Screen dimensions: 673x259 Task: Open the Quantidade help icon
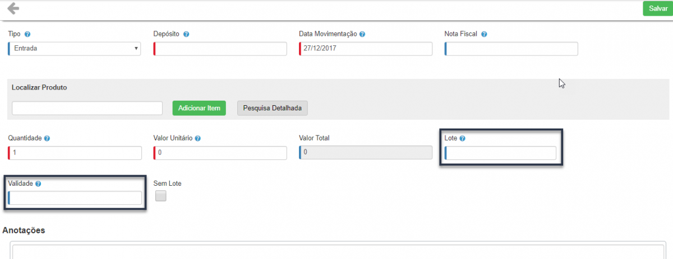click(x=47, y=138)
